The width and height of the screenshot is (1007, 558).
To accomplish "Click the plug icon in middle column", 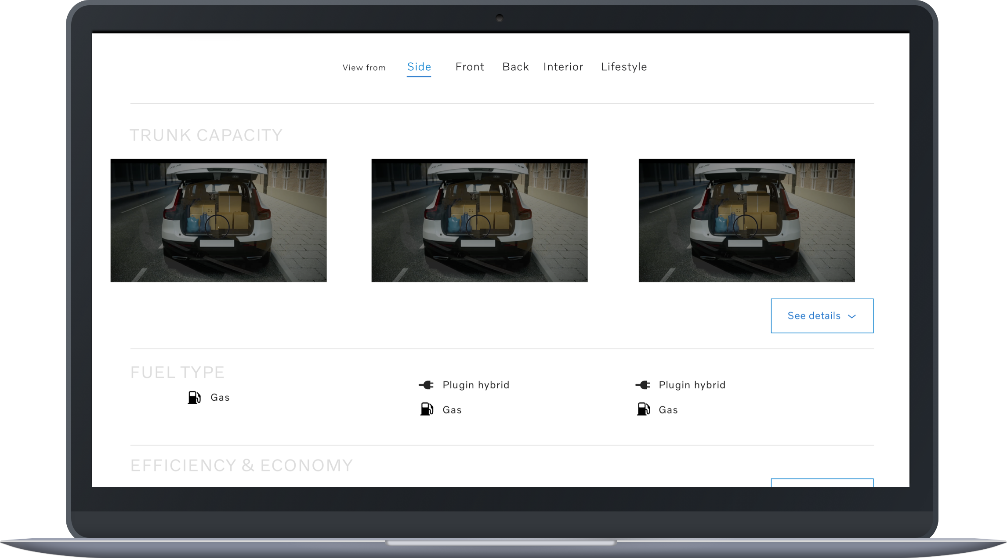I will 426,385.
